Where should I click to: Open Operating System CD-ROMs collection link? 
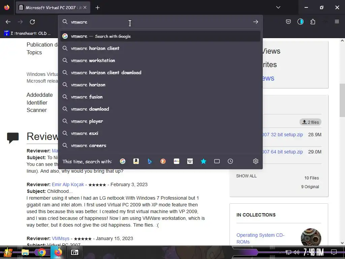(x=260, y=238)
